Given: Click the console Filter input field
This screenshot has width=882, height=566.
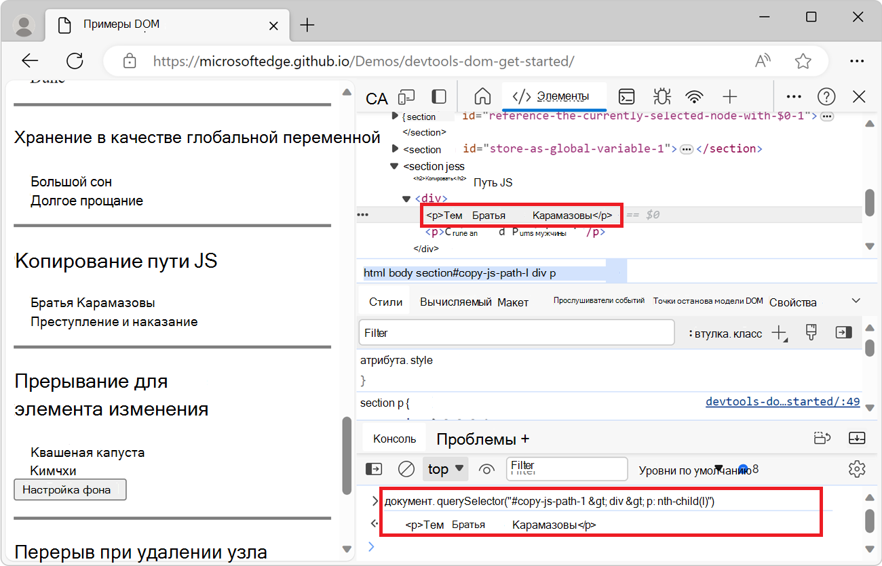Looking at the screenshot, I should 567,468.
